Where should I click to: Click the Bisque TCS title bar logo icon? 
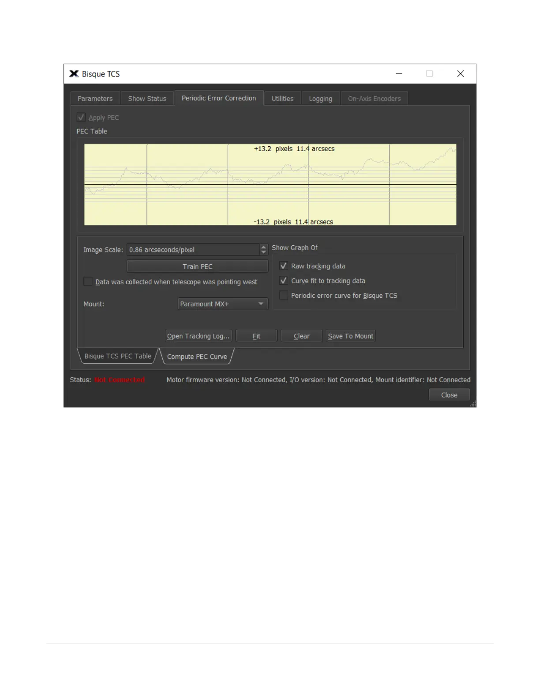74,74
